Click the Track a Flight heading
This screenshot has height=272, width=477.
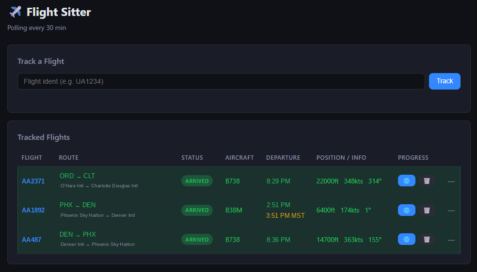point(41,61)
